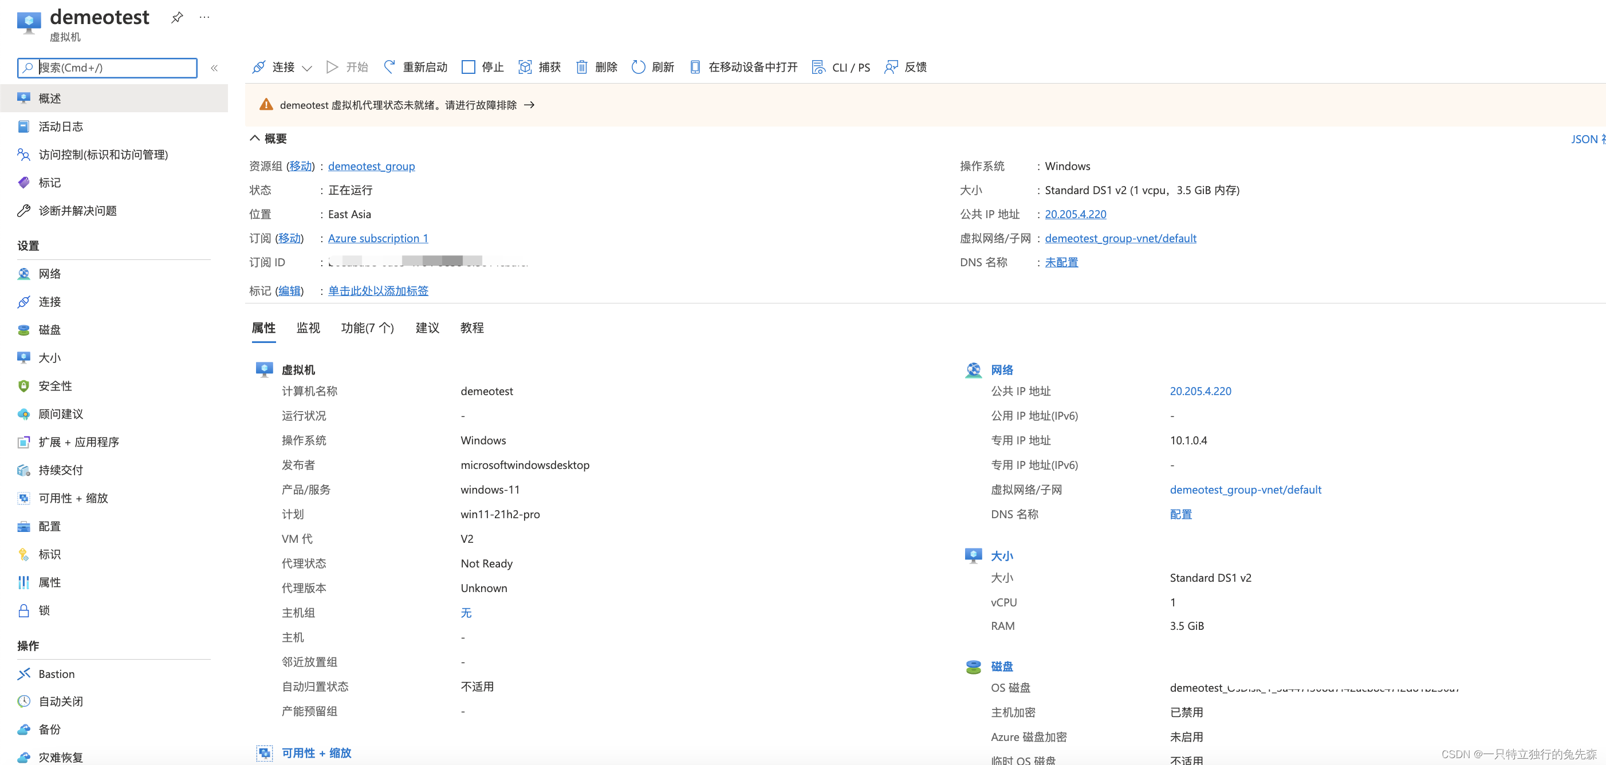This screenshot has height=765, width=1606.
Task: Open the demeotest_group resource group link
Action: pyautogui.click(x=371, y=166)
